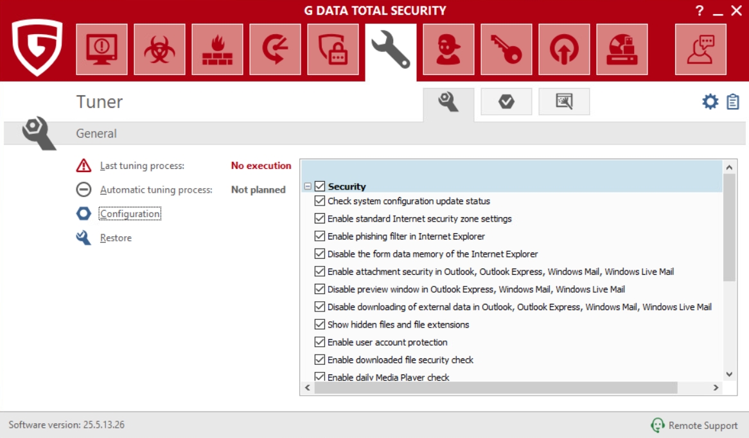The image size is (749, 438).
Task: Open the Last tuning process link
Action: tap(142, 166)
